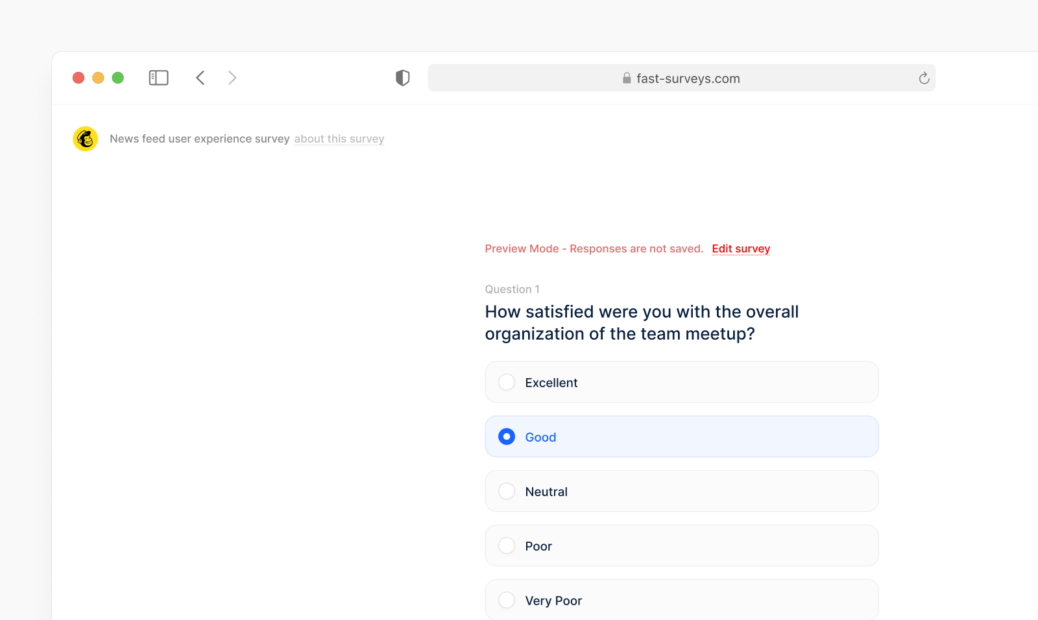Go back with the left arrow
Screen dimensions: 1038x620
pyautogui.click(x=200, y=78)
